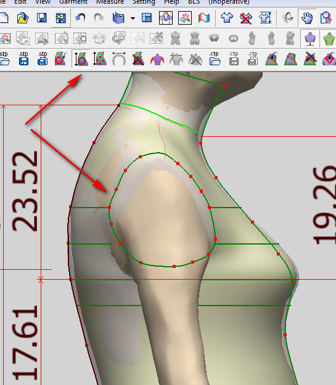Click the floppy disk Save icon
Viewport: 336px width, 385px height.
(41, 18)
